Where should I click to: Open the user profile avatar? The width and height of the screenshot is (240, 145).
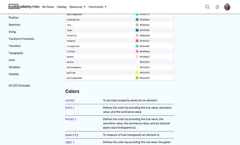tap(227, 7)
